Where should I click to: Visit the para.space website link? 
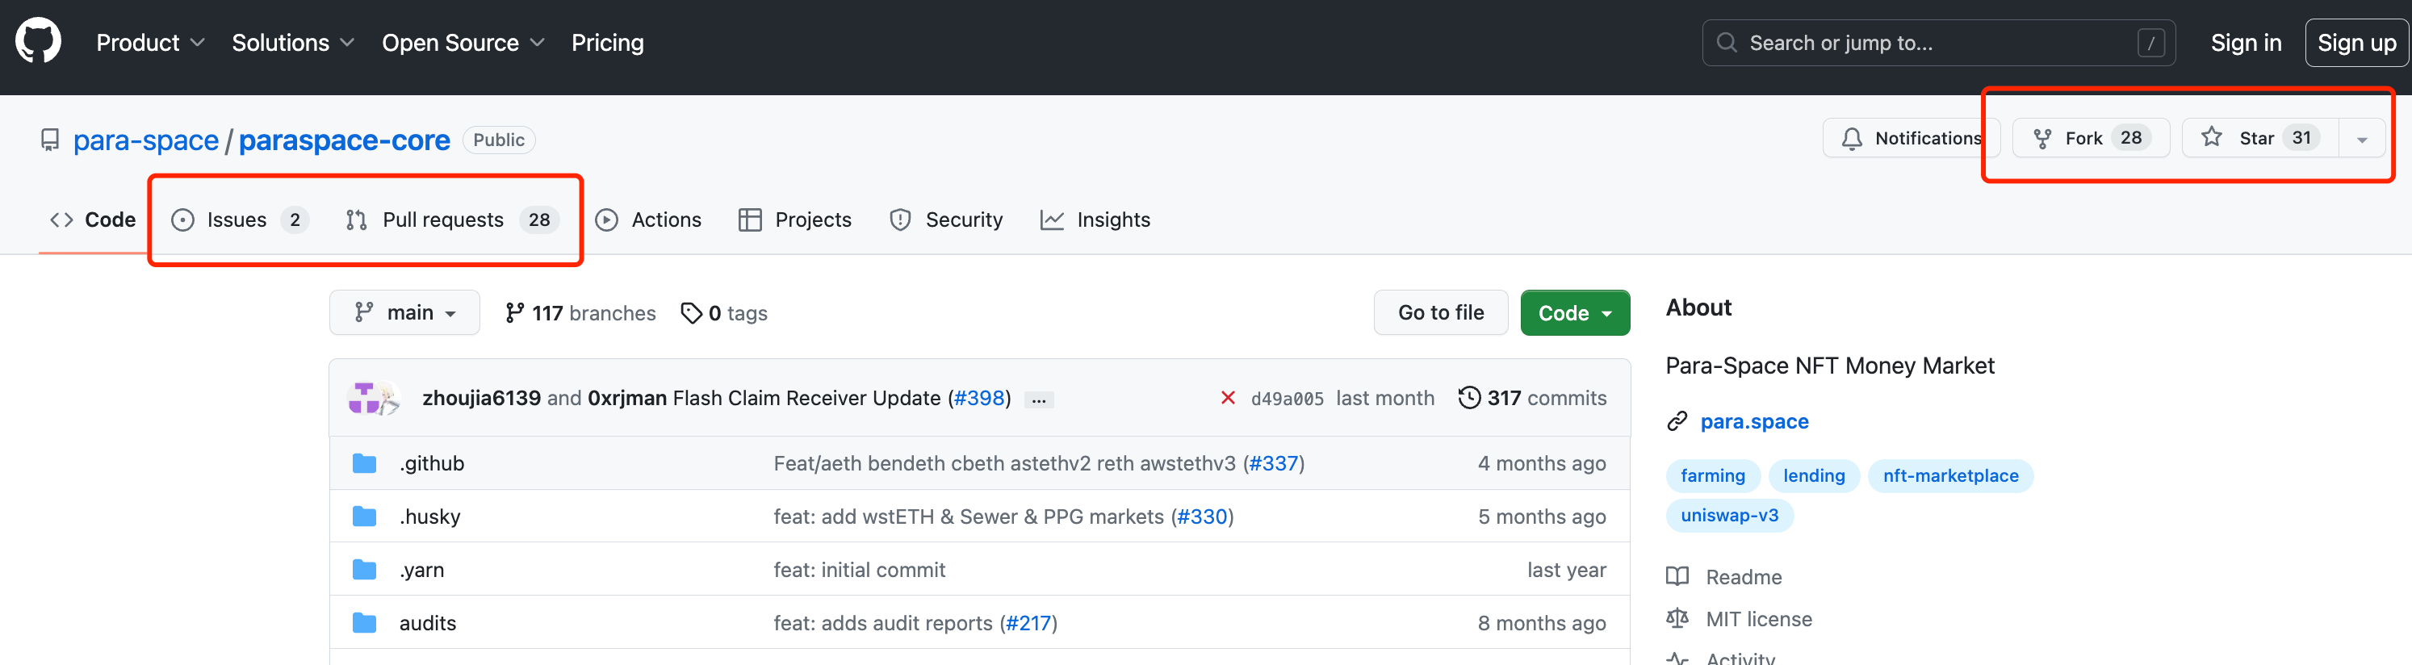click(1754, 422)
